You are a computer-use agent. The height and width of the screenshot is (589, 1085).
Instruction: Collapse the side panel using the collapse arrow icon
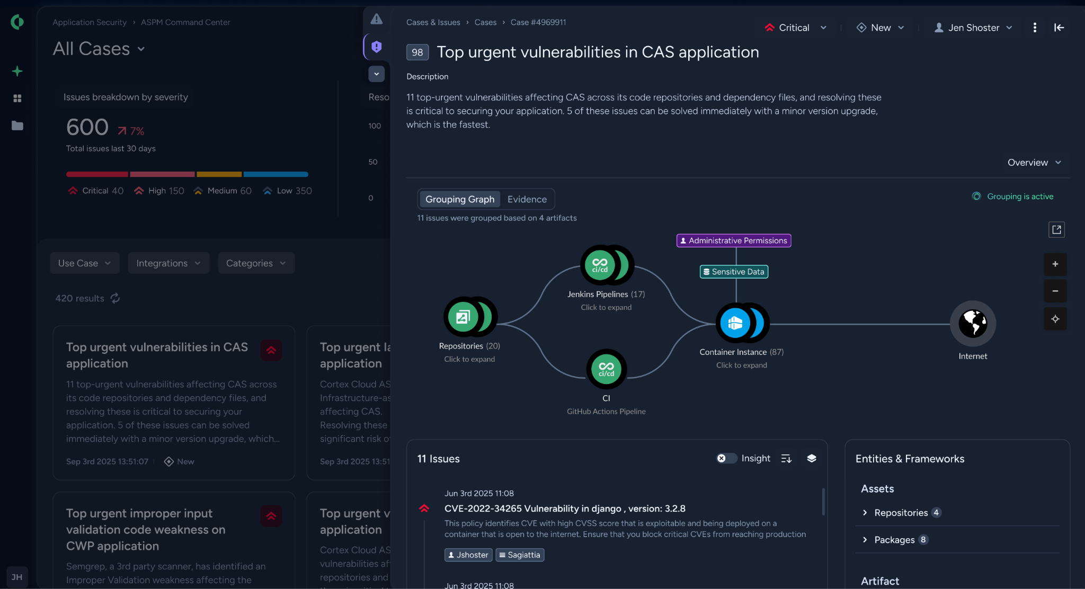coord(1059,27)
